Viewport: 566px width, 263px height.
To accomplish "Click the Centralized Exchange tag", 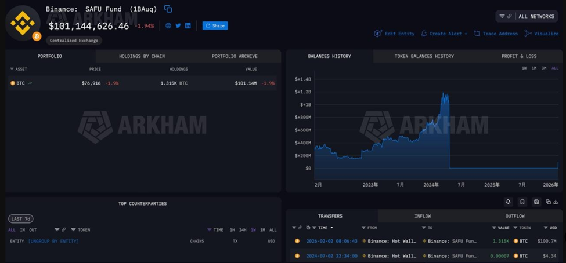I will point(74,41).
